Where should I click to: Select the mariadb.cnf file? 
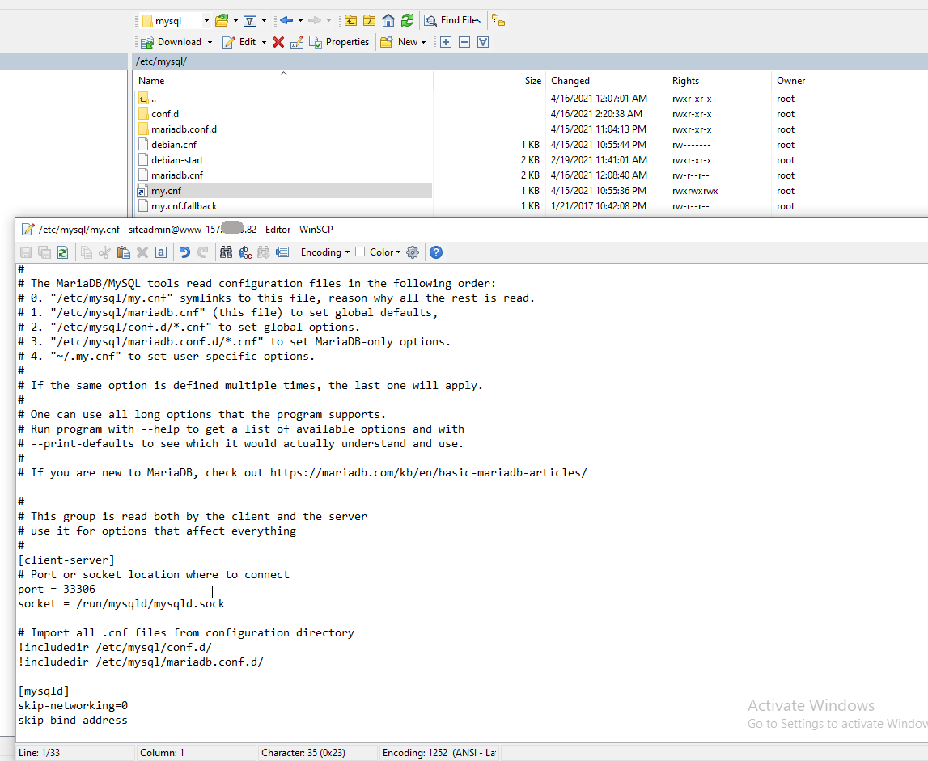pyautogui.click(x=177, y=175)
